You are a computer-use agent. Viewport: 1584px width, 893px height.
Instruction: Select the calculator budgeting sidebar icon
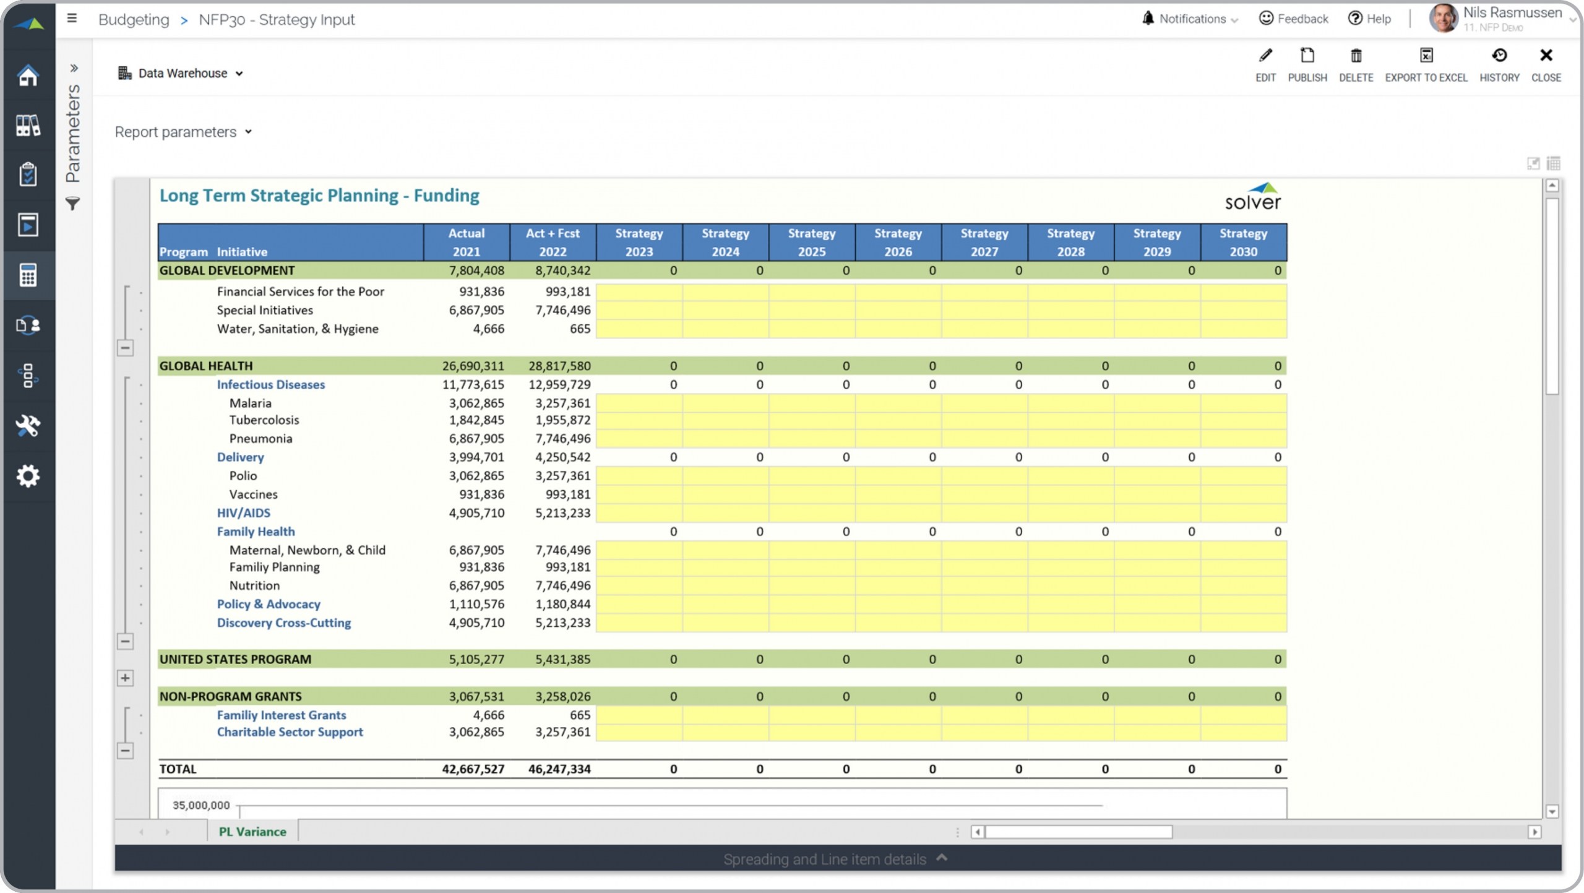tap(28, 275)
